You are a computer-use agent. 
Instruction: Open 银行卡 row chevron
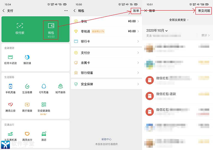click(138, 41)
